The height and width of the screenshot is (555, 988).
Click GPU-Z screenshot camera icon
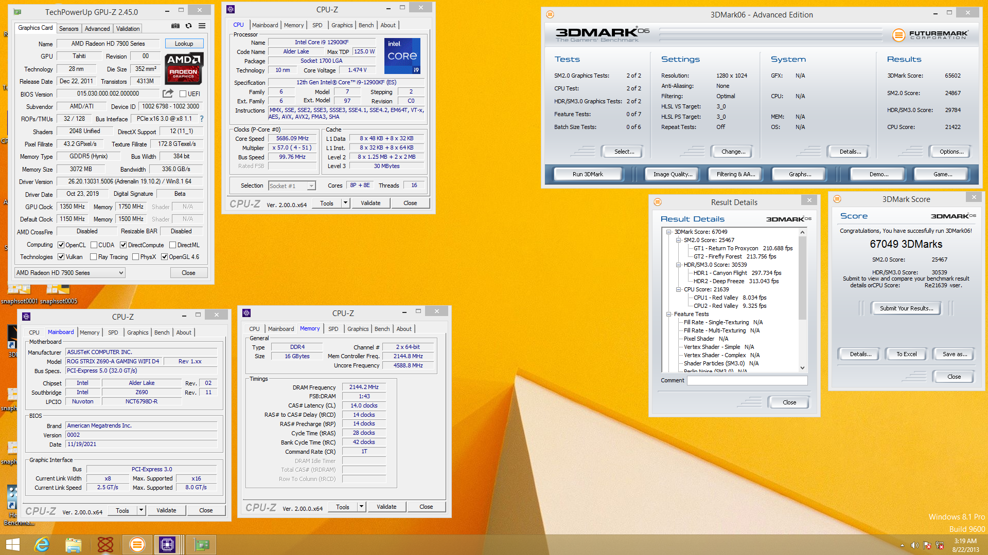pyautogui.click(x=175, y=26)
